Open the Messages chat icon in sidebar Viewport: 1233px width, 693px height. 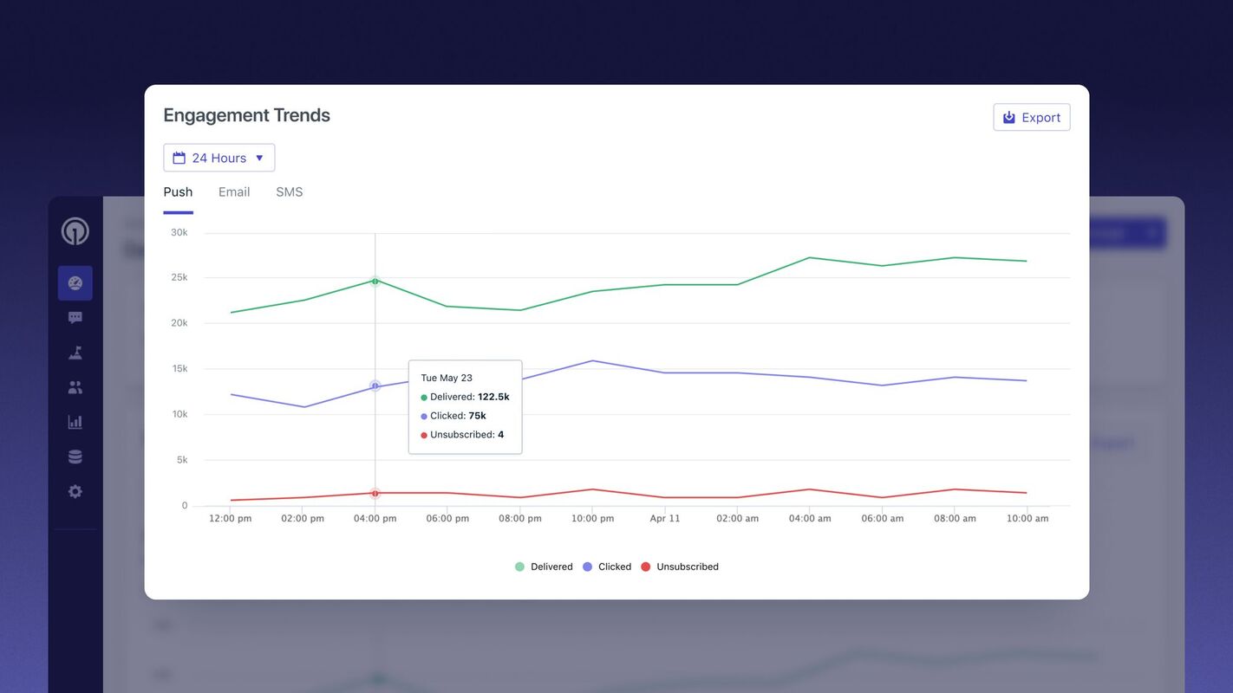[x=75, y=317]
